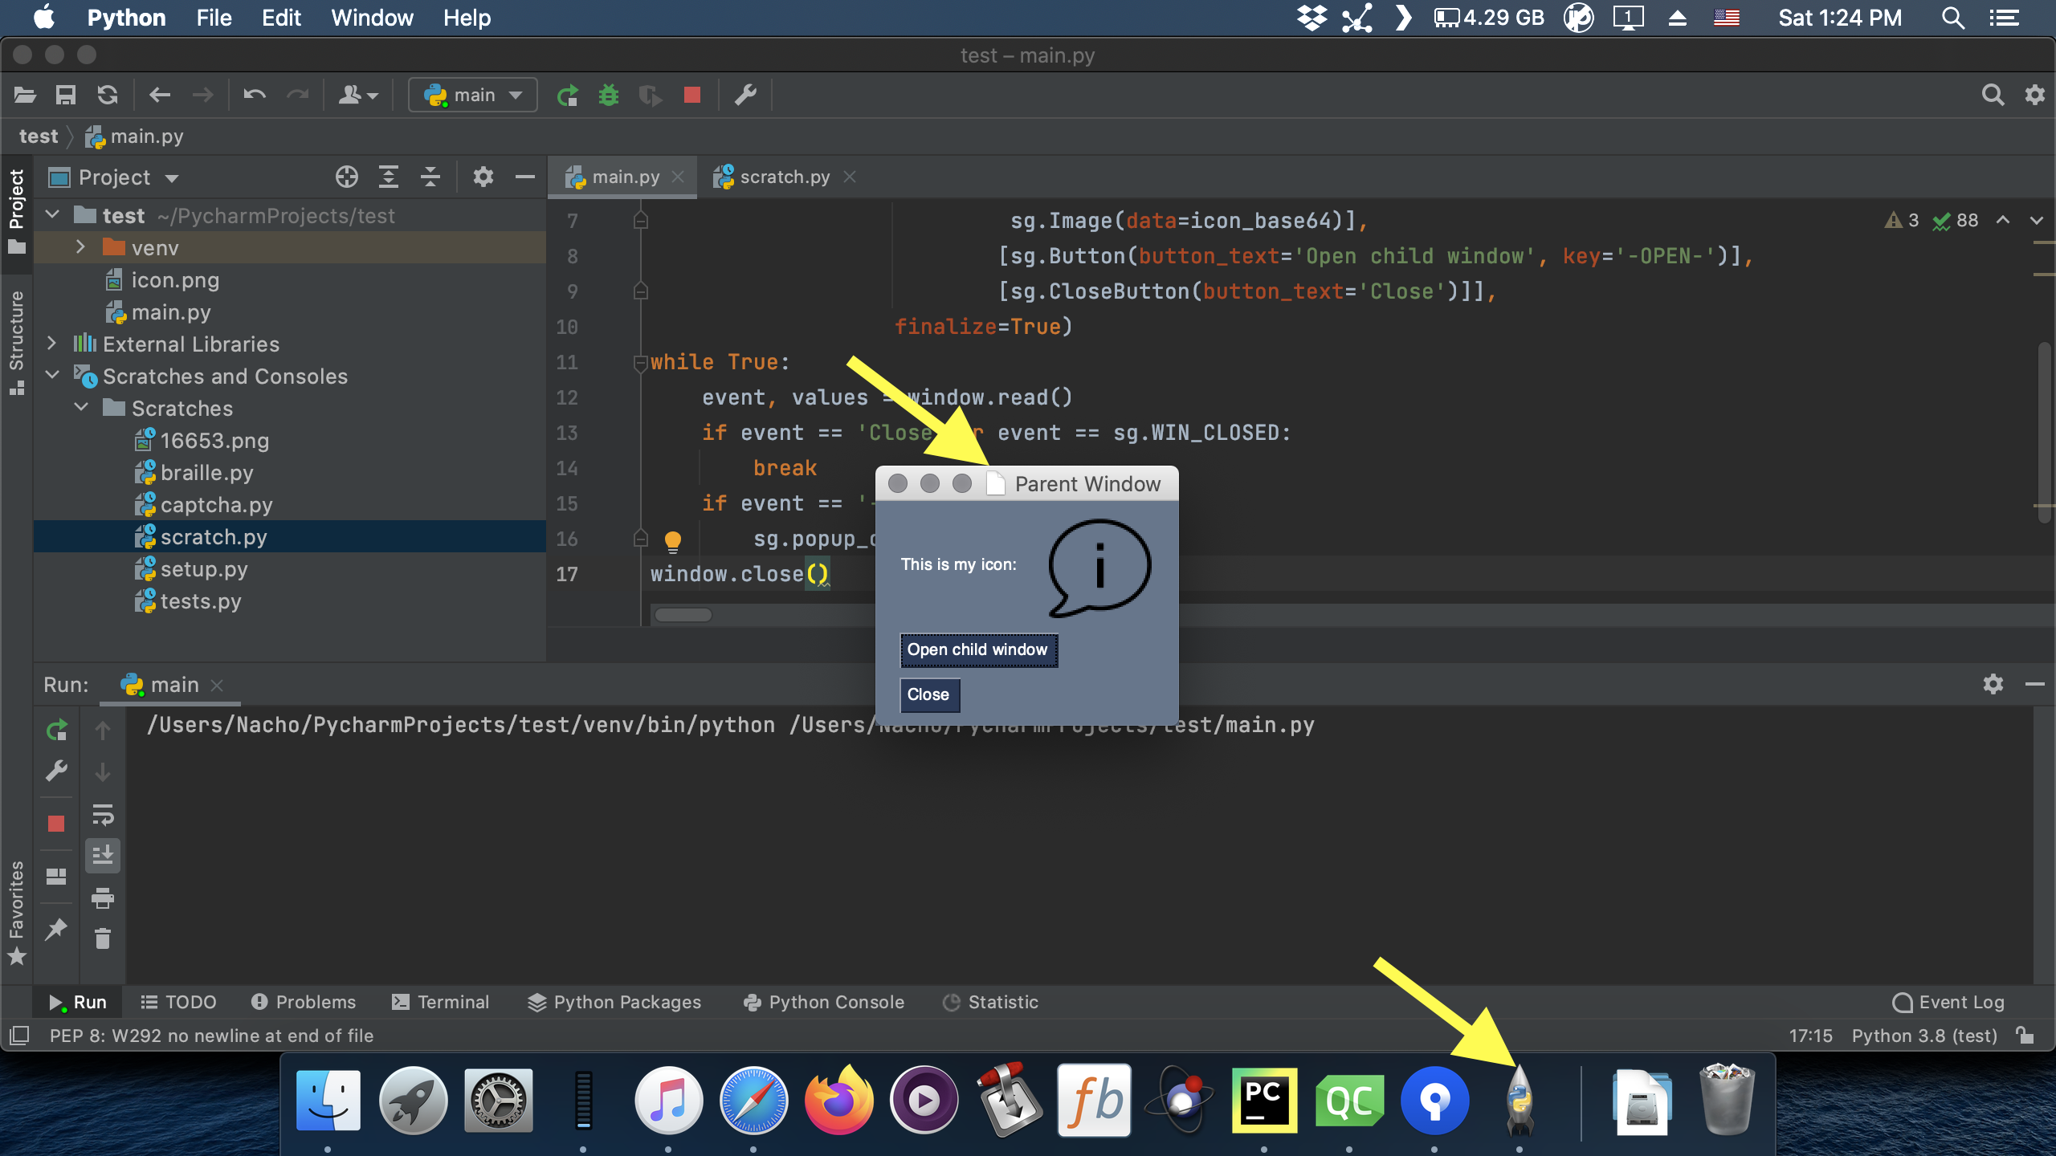
Task: Click the intention lightbulb at line 16
Action: pos(672,540)
